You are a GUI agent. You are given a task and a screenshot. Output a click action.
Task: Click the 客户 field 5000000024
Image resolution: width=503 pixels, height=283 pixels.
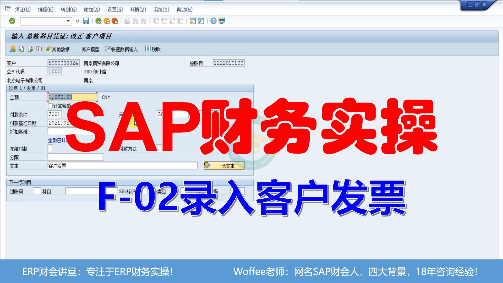63,63
